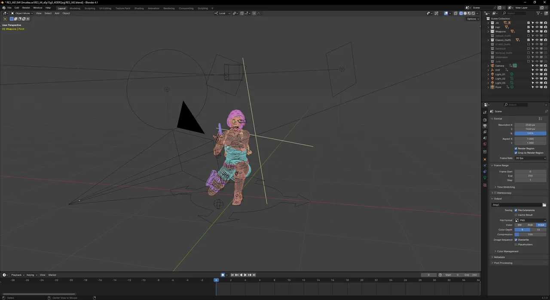This screenshot has width=550, height=300.
Task: Open the Render menu
Action: click(x=26, y=8)
